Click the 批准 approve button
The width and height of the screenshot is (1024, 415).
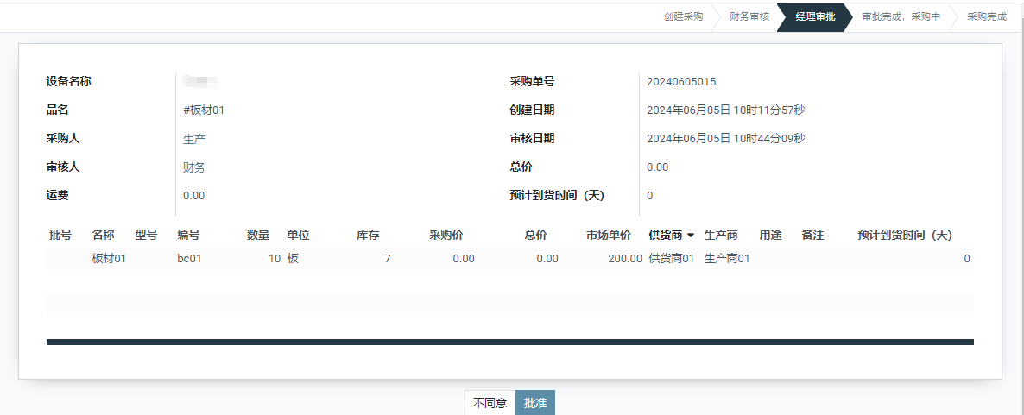(535, 403)
